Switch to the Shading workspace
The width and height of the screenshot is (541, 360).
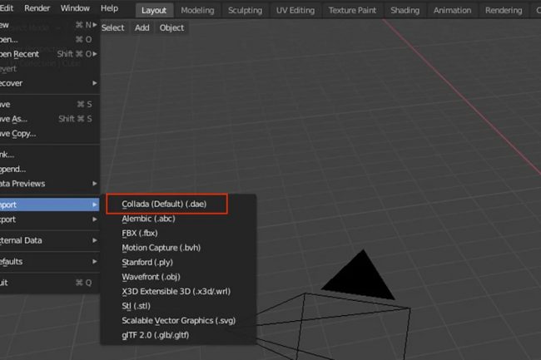coord(405,11)
